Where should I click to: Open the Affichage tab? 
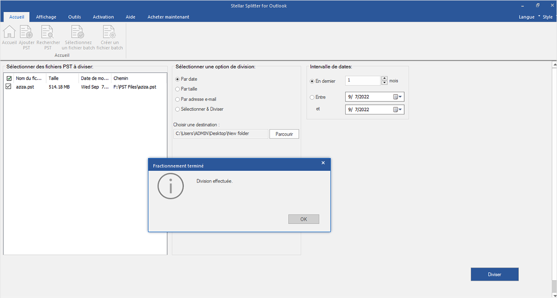point(46,17)
